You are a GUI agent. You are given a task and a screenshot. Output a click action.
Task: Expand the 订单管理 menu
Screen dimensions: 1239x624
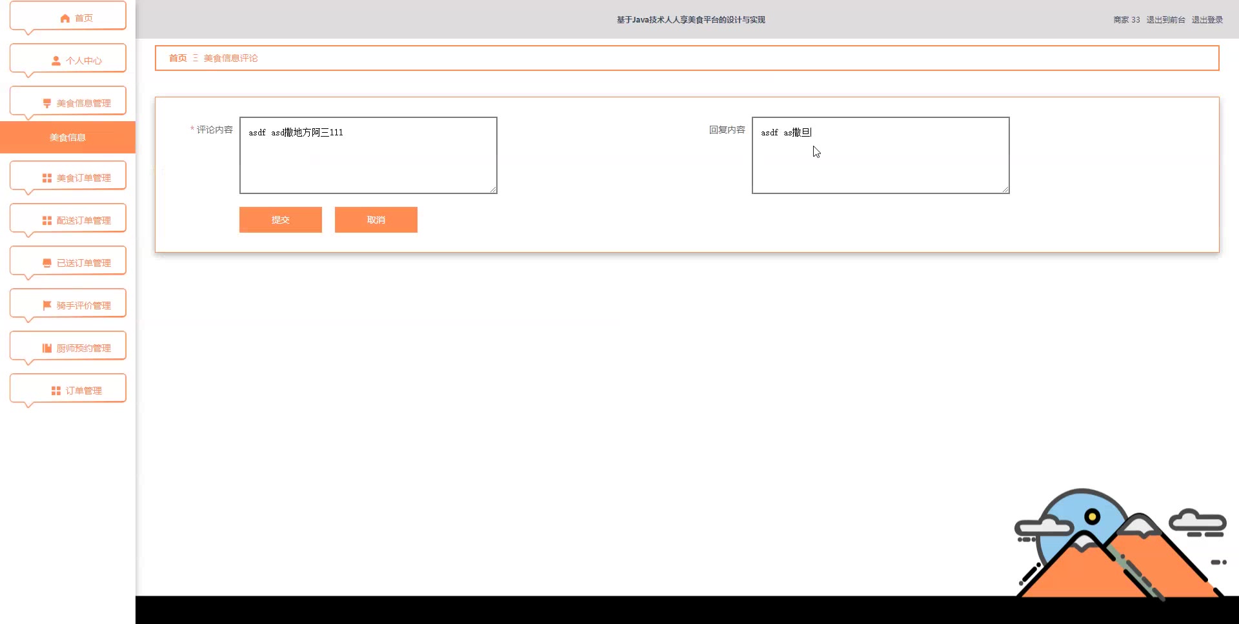tap(68, 389)
